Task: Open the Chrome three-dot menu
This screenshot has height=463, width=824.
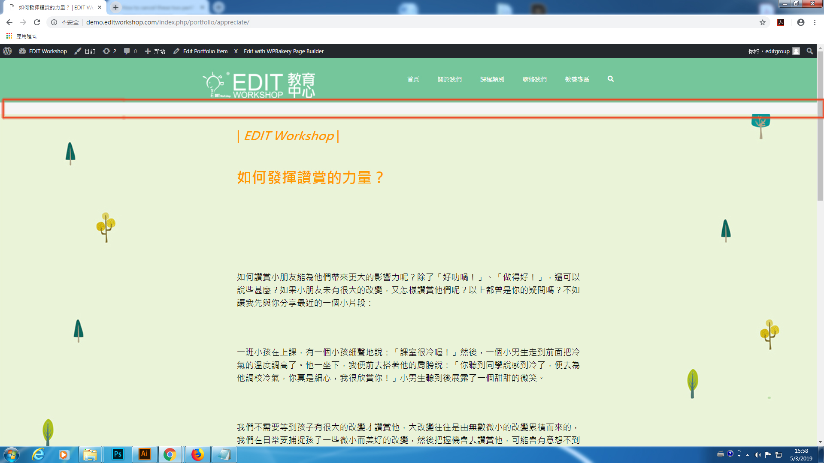Action: 815,22
